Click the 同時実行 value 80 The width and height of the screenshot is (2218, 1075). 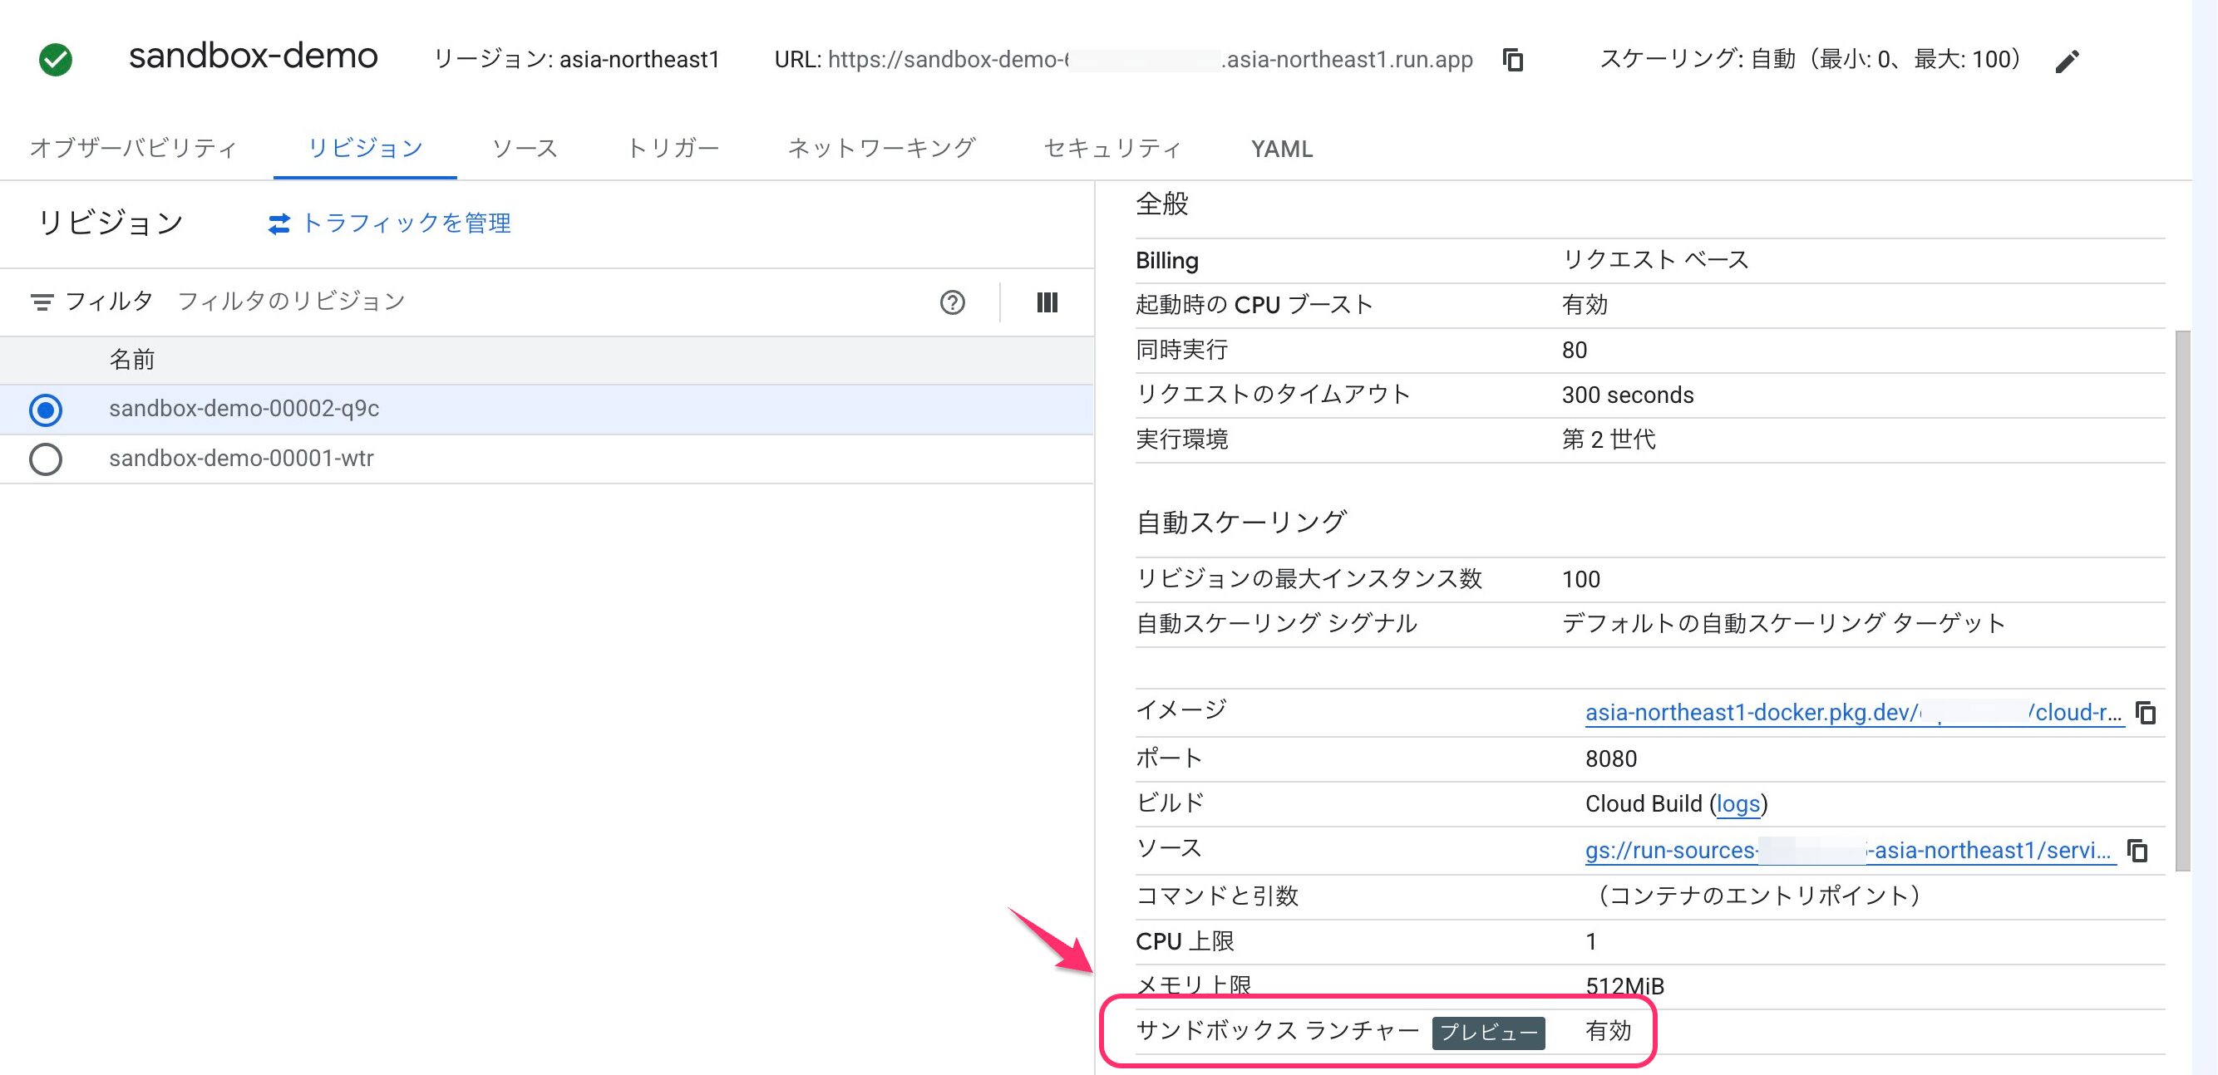click(1574, 351)
